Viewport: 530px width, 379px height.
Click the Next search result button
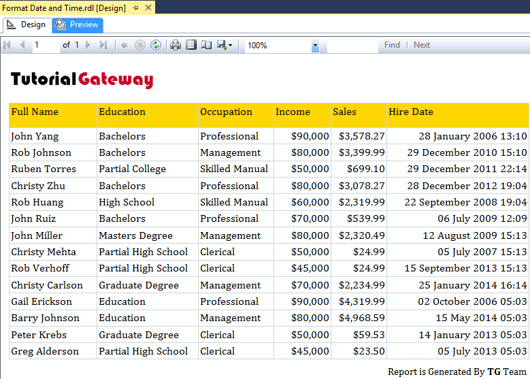click(x=422, y=45)
